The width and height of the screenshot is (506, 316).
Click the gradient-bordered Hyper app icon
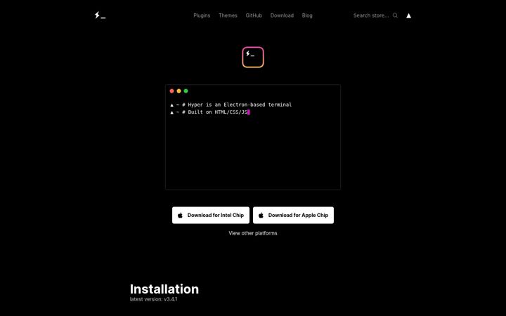(253, 57)
